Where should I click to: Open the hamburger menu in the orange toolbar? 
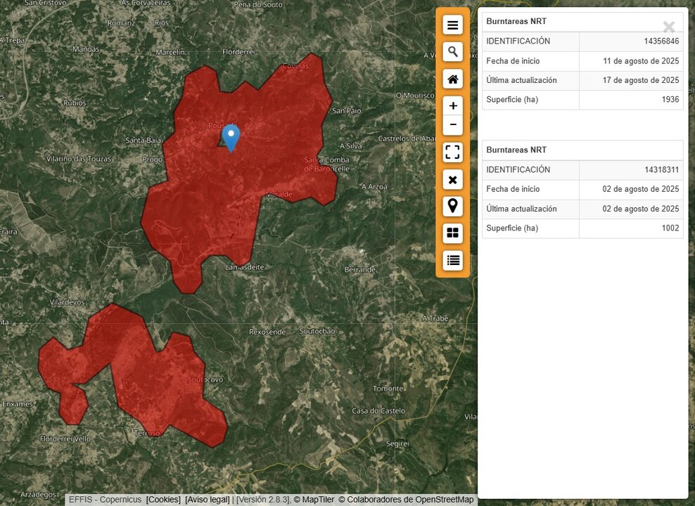point(452,25)
